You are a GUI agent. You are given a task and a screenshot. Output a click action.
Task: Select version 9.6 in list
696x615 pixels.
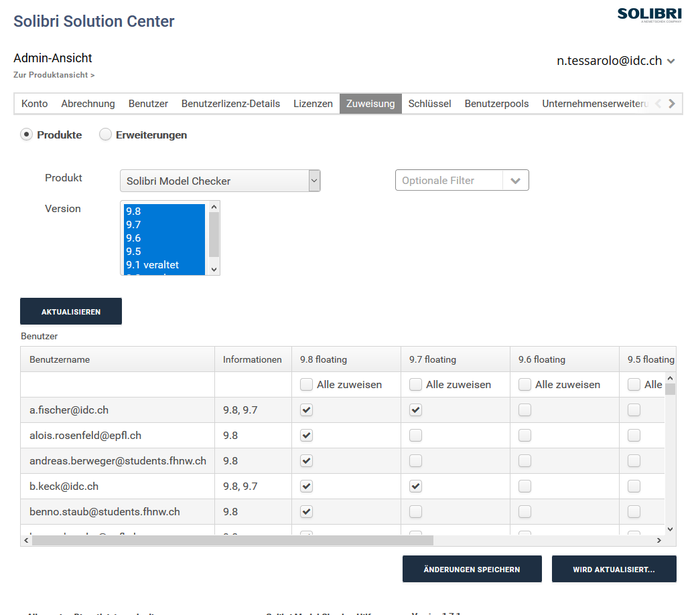click(x=164, y=238)
